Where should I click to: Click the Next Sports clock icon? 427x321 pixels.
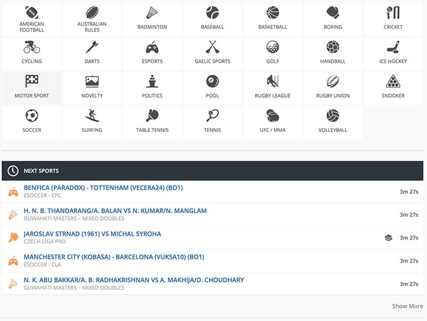point(13,171)
